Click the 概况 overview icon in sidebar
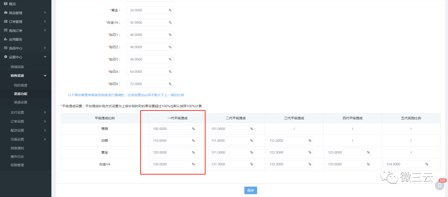The image size is (448, 197). tap(5, 4)
